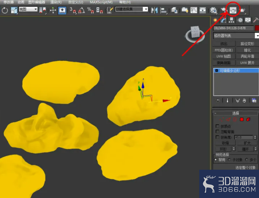The width and height of the screenshot is (259, 198).
Task: Toggle Spinner Snap button
Action: click(x=100, y=10)
